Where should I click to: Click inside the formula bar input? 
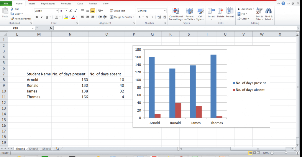point(174,28)
